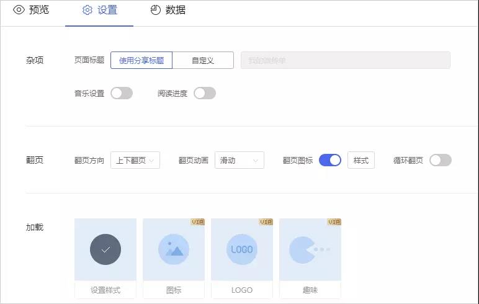479x304 pixels.
Task: Choose the 自定义 page title option
Action: point(203,60)
